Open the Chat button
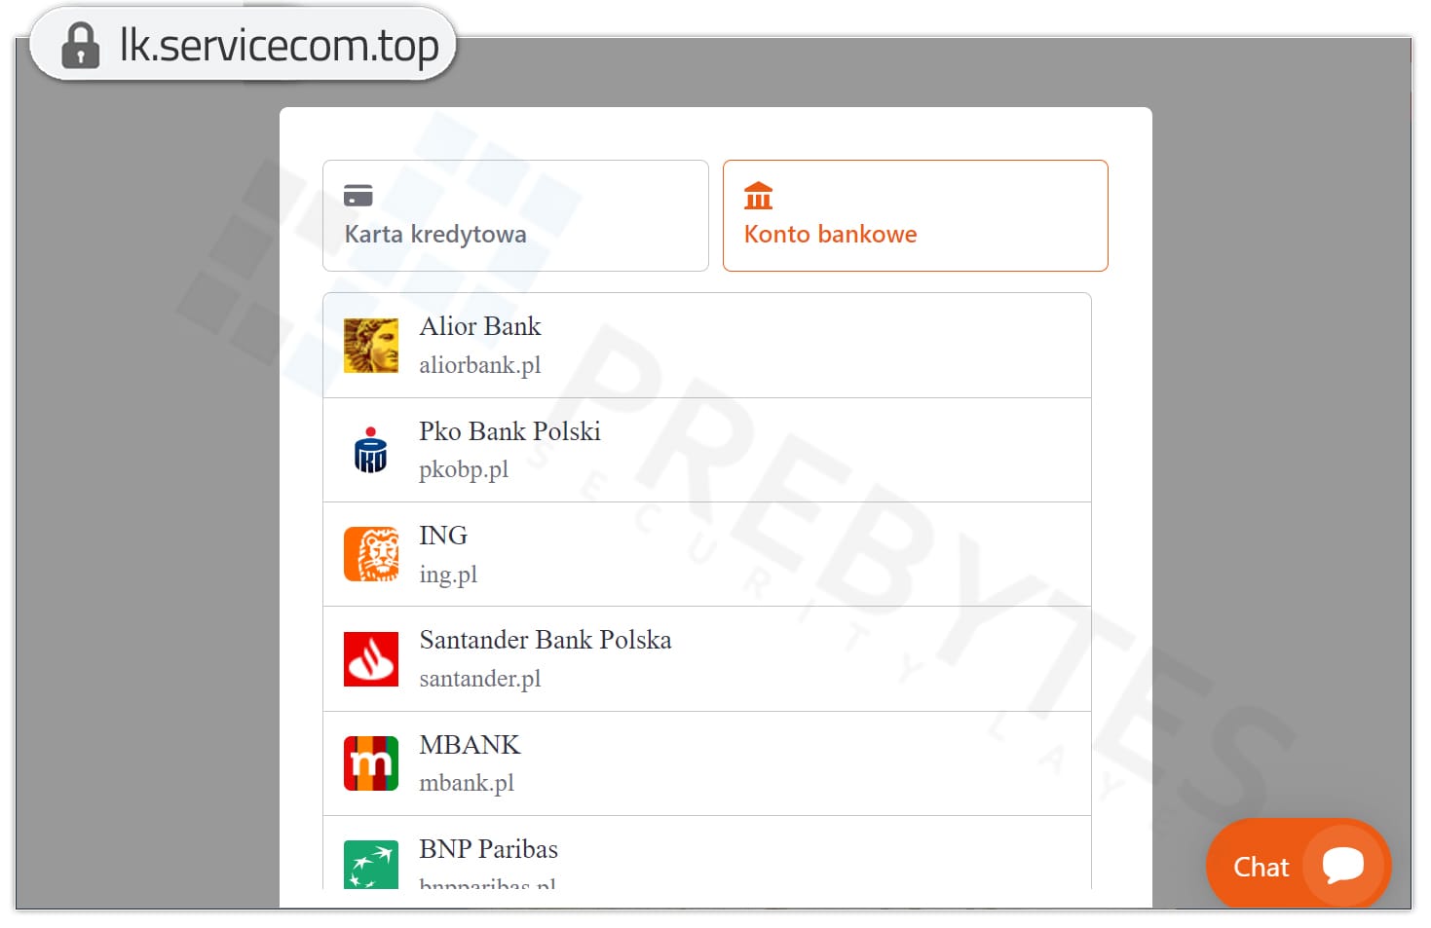 click(1299, 865)
